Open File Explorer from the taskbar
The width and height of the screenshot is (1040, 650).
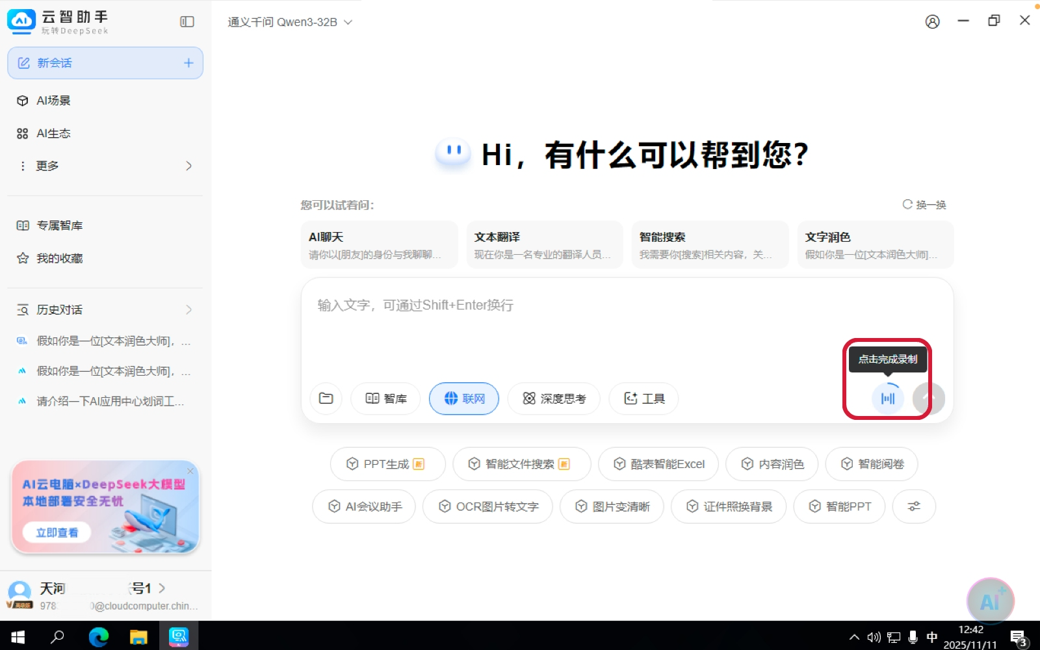[x=138, y=636]
